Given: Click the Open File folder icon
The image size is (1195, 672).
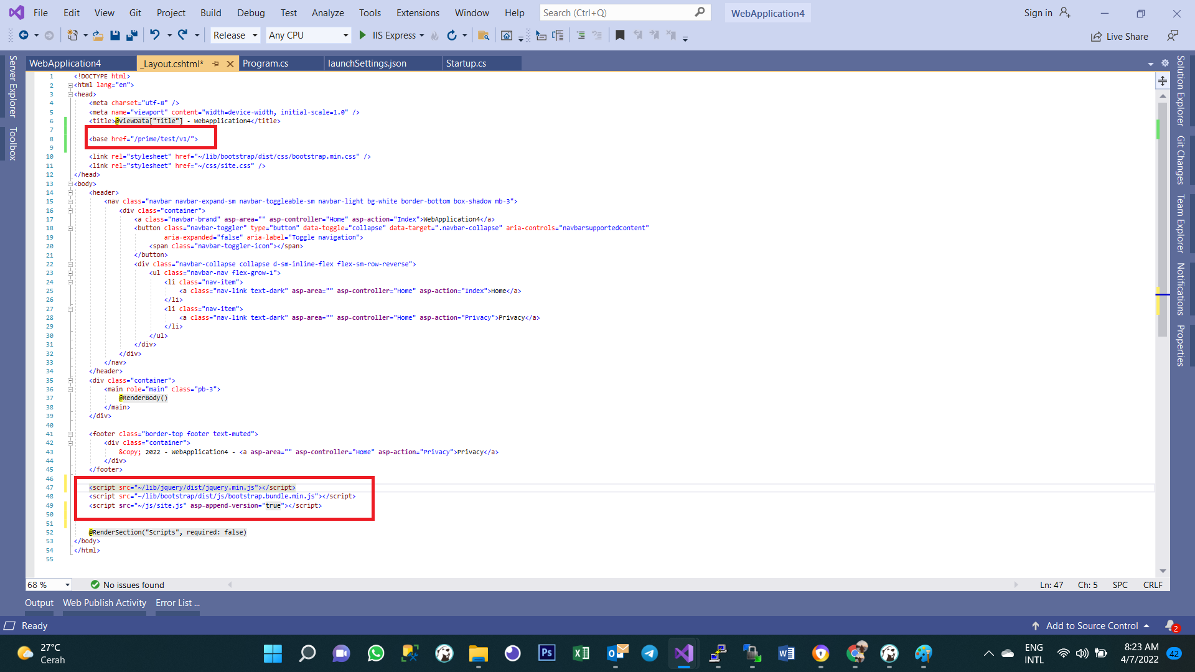Looking at the screenshot, I should [98, 35].
